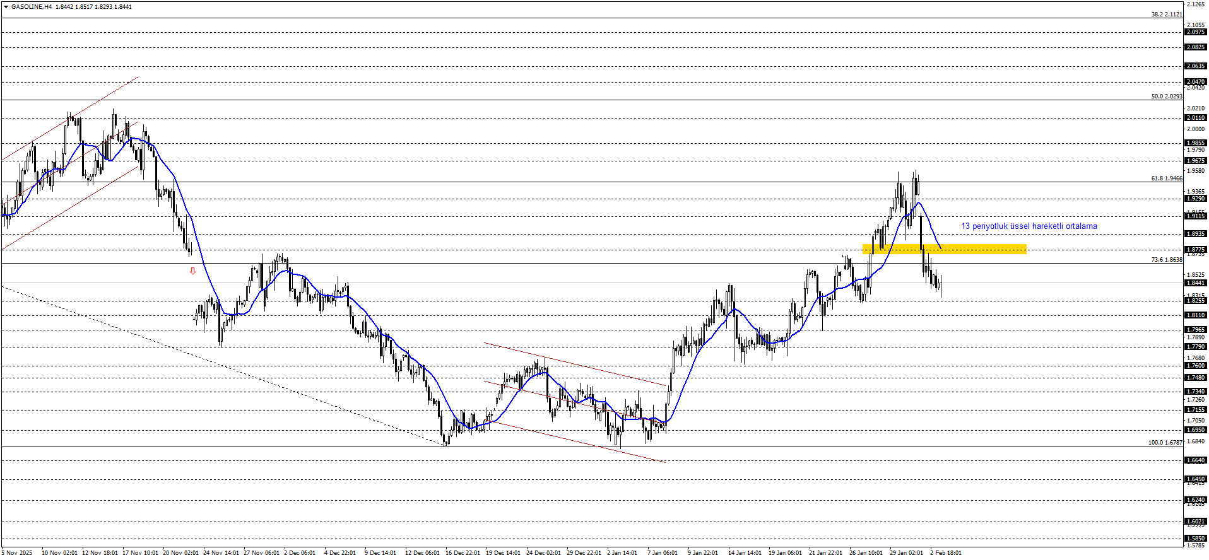Select the 73.6 1.8638 Fibonacci label

(1166, 260)
